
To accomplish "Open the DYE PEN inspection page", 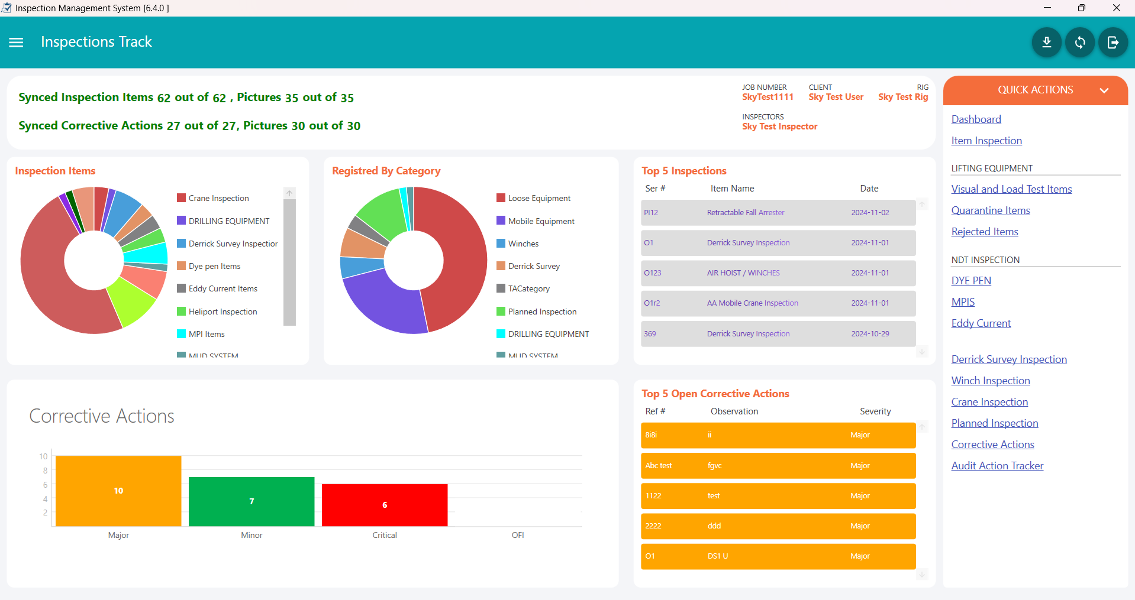I will [x=970, y=280].
